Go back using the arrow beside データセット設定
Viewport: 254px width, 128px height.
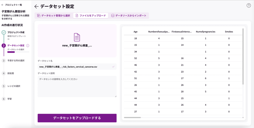[x=37, y=6]
